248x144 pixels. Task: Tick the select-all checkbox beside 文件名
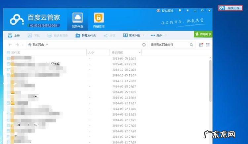coord(8,53)
